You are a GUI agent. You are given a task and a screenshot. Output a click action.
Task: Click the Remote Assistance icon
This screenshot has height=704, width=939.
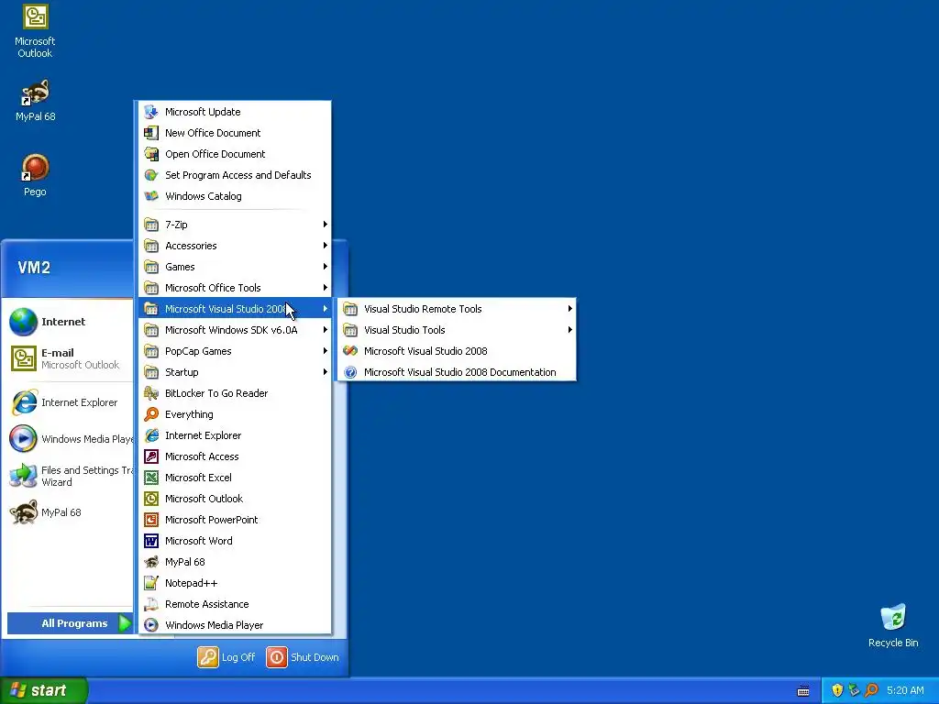click(151, 604)
